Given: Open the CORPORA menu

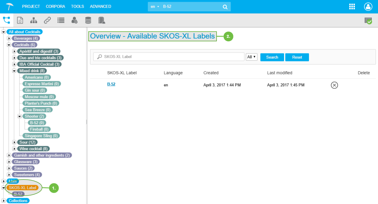Looking at the screenshot, I should click(55, 6).
